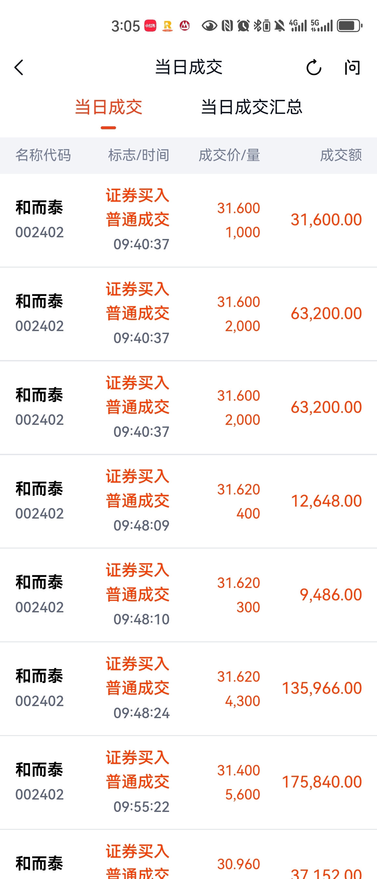Image resolution: width=377 pixels, height=879 pixels.
Task: Tap the 成交价/量 column header
Action: tap(229, 155)
